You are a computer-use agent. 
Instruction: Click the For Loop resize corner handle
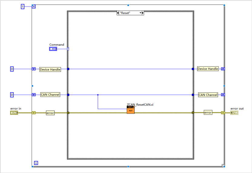click(223, 165)
